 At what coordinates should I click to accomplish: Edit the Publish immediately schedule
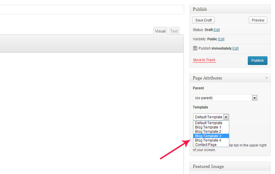coord(235,48)
